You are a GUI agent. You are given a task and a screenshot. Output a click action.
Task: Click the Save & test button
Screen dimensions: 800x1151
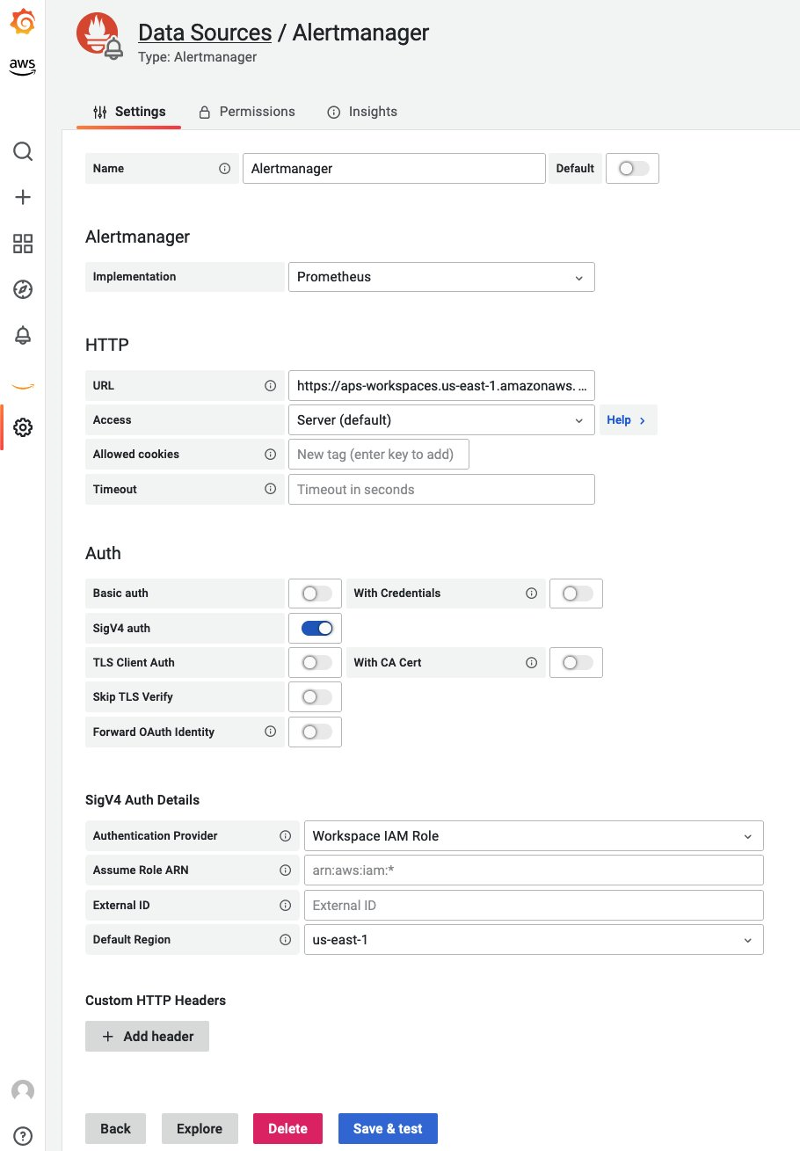click(388, 1128)
